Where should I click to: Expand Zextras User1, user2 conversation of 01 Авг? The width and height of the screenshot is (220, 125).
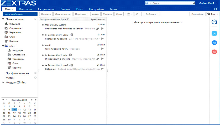tap(46, 35)
